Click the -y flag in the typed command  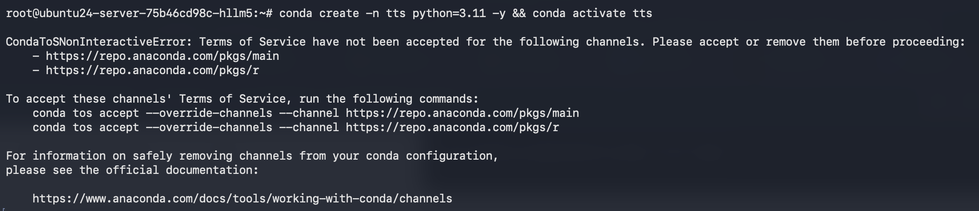tap(499, 13)
